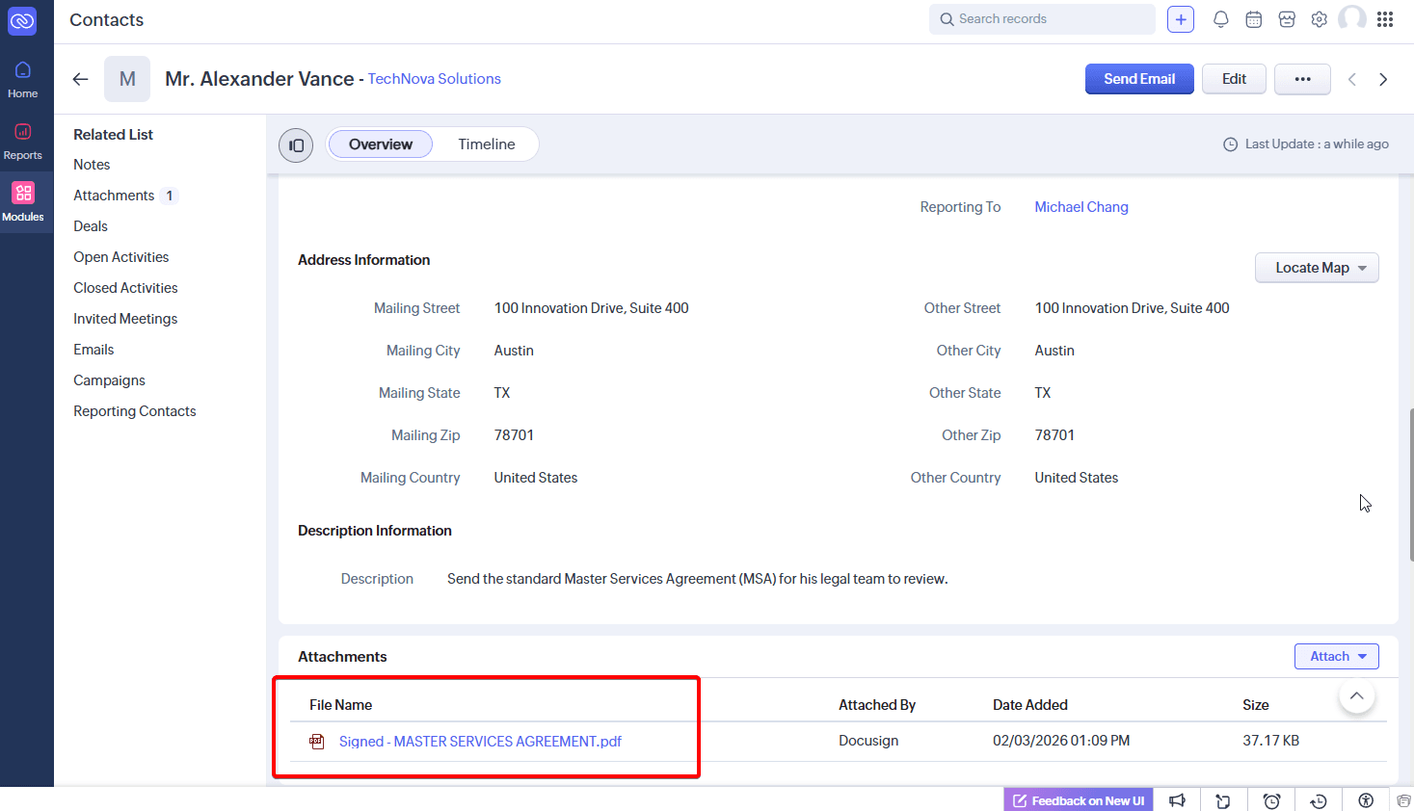
Task: Open the apps grid launcher icon
Action: (1385, 19)
